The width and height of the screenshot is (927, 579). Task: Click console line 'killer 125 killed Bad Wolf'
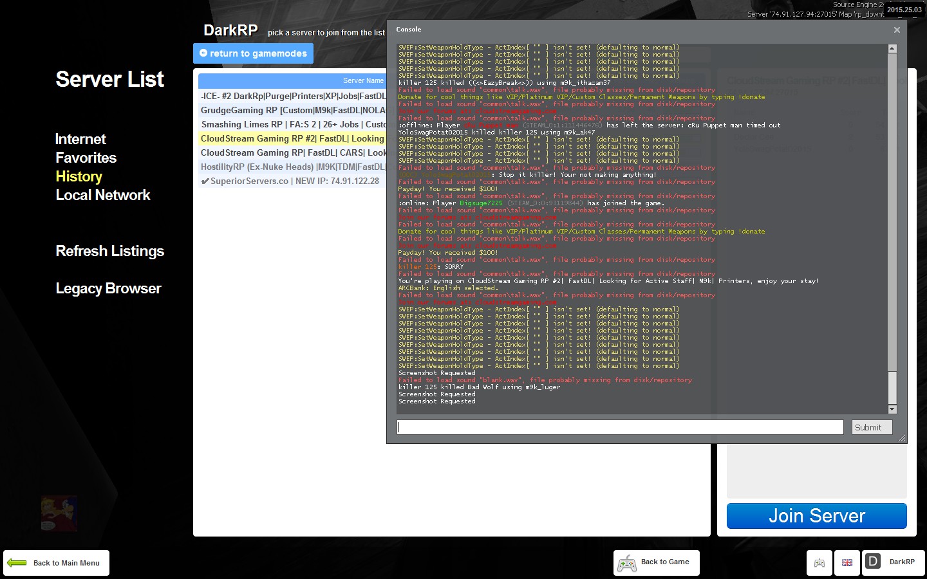point(479,387)
